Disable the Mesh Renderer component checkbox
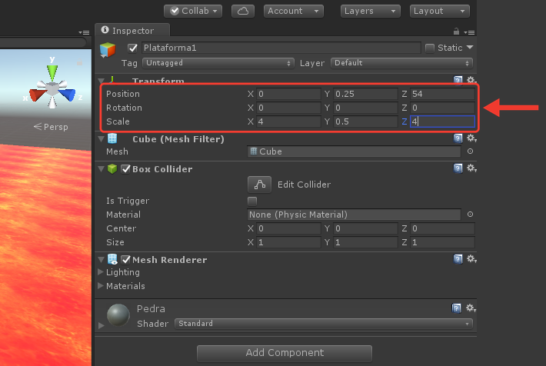Screen dimensions: 546x366 coord(125,259)
